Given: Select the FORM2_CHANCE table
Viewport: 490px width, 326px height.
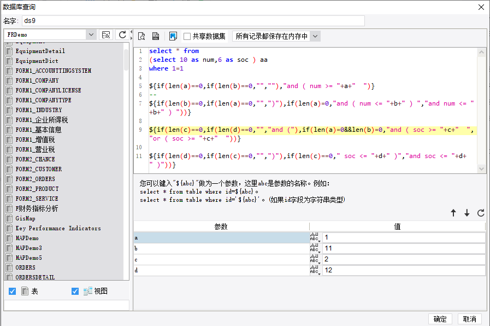Looking at the screenshot, I should pos(35,159).
